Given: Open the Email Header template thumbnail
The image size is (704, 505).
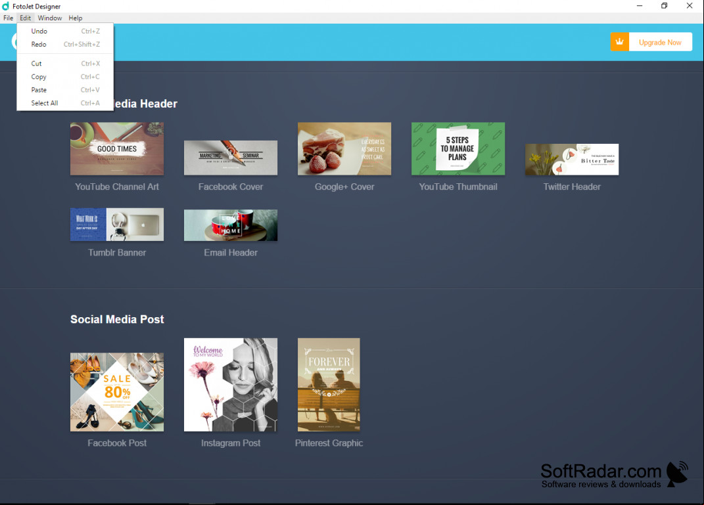Looking at the screenshot, I should [230, 225].
